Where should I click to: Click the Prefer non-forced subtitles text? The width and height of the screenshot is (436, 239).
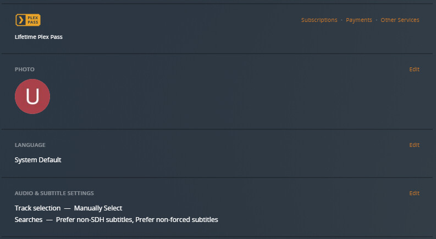pyautogui.click(x=177, y=220)
